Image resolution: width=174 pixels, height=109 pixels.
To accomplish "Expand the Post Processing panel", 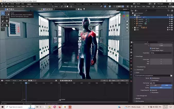I will click(139, 101).
